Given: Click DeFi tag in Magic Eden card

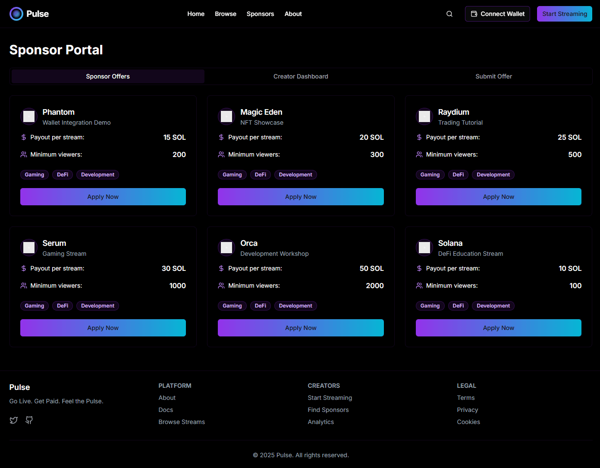Looking at the screenshot, I should (x=261, y=175).
